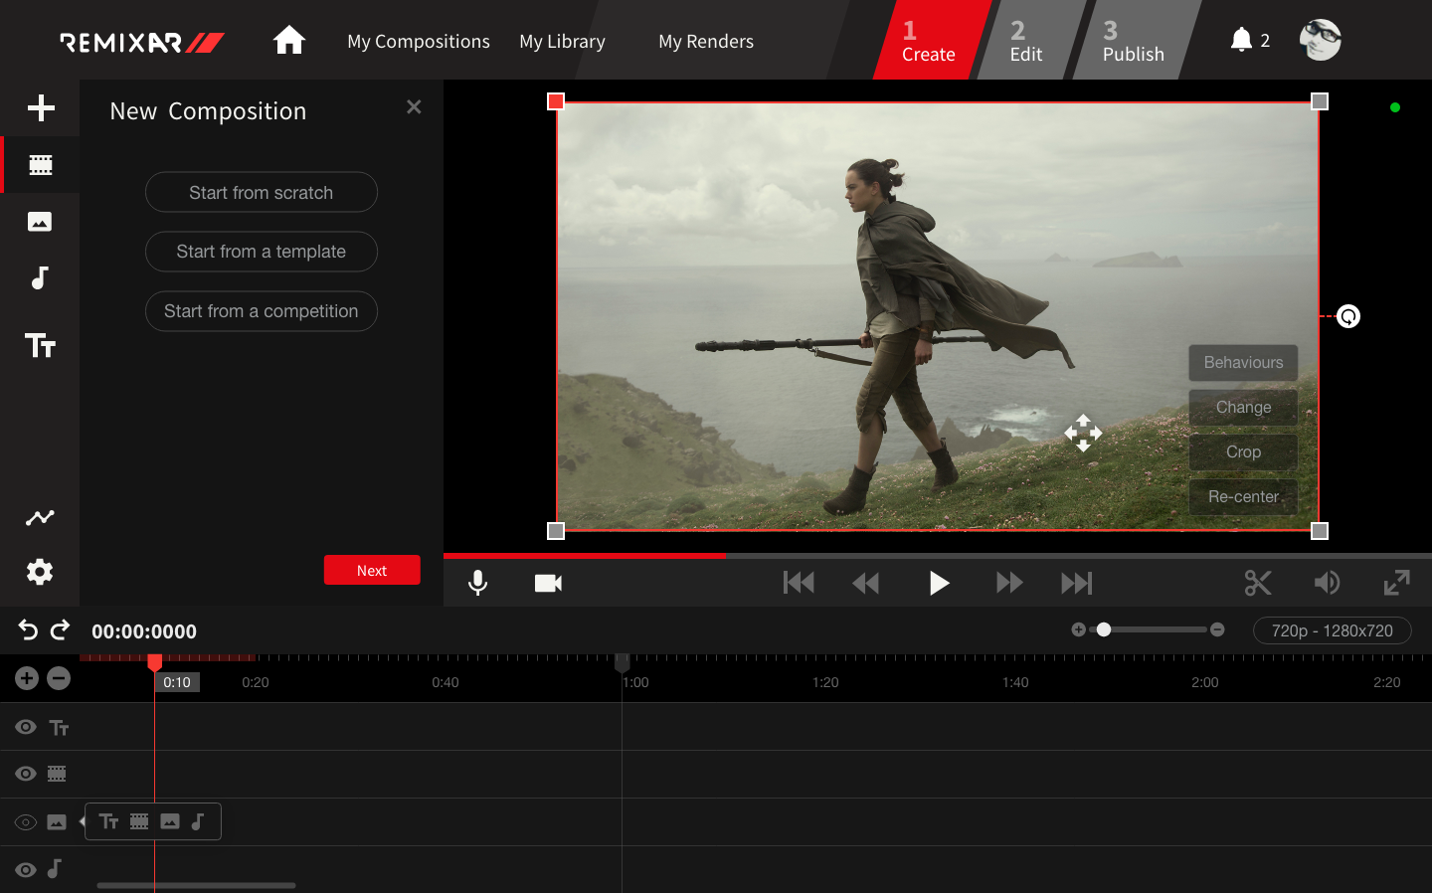Toggle visibility of the text track
Image resolution: width=1432 pixels, height=894 pixels.
tap(26, 727)
